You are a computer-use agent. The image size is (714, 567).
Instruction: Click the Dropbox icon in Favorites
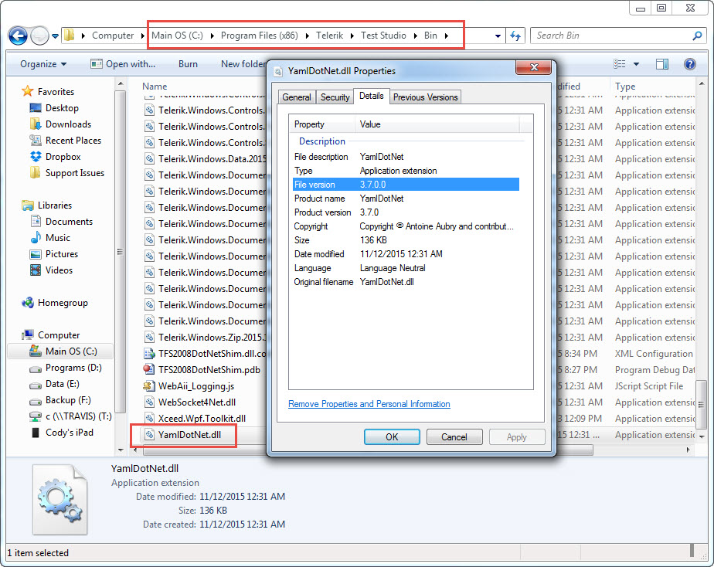tap(36, 157)
